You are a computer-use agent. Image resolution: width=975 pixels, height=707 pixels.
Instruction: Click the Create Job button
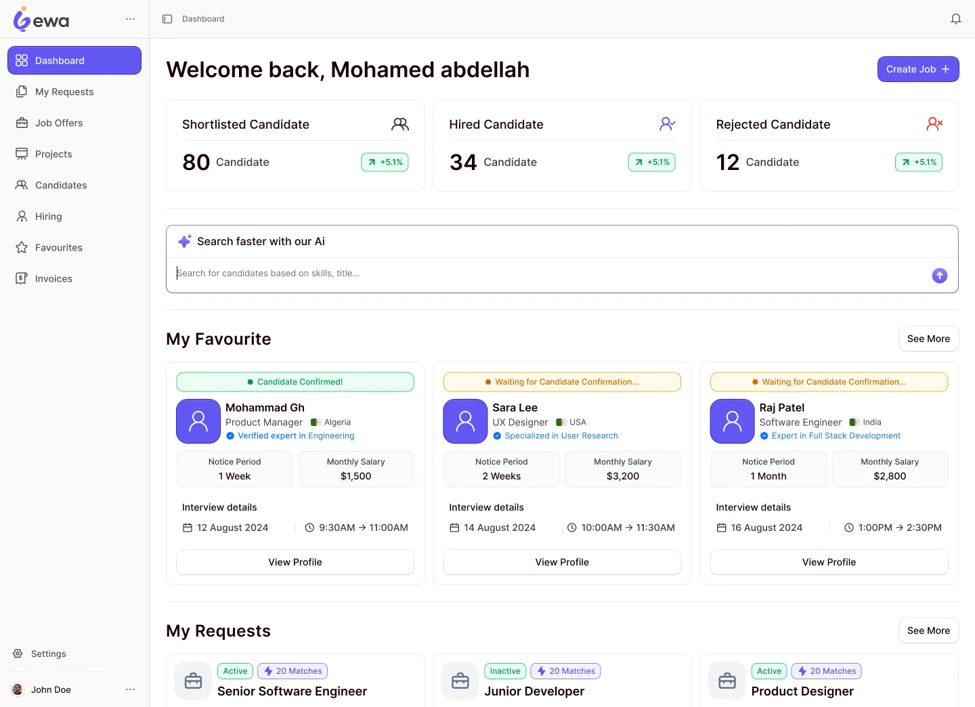pyautogui.click(x=918, y=69)
